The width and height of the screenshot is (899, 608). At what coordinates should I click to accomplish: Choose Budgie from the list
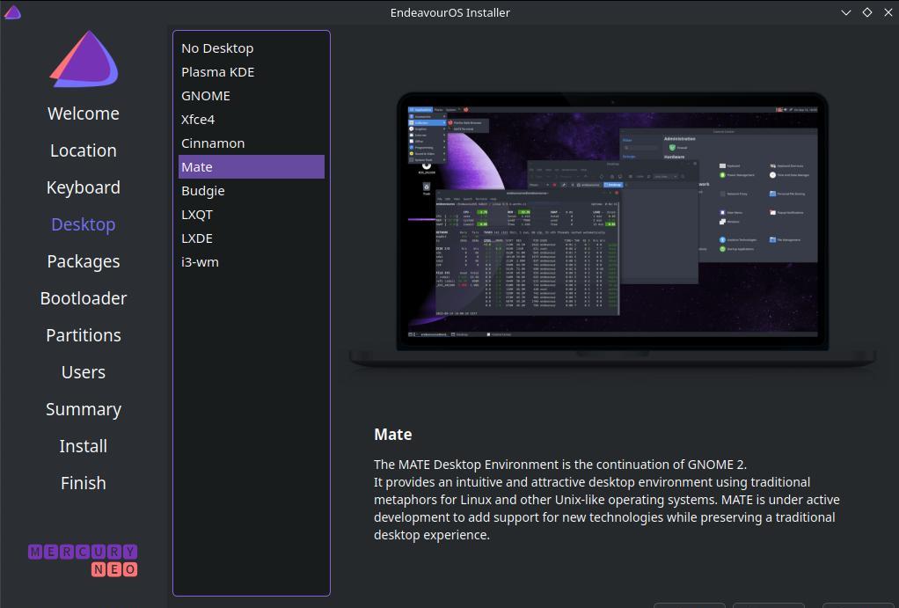(x=251, y=190)
